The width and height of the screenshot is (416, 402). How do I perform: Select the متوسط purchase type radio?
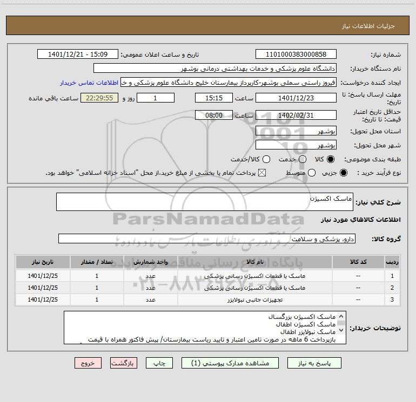(x=312, y=173)
